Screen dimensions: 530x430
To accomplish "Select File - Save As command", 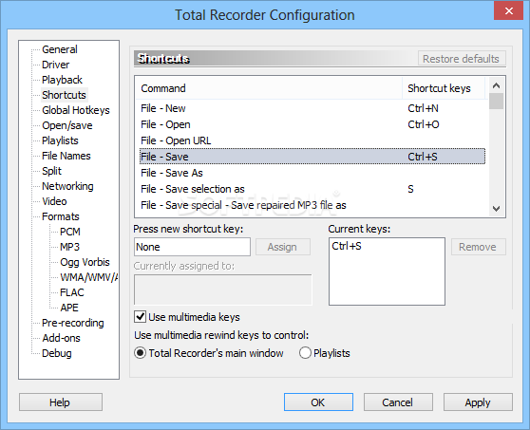I will [x=312, y=173].
